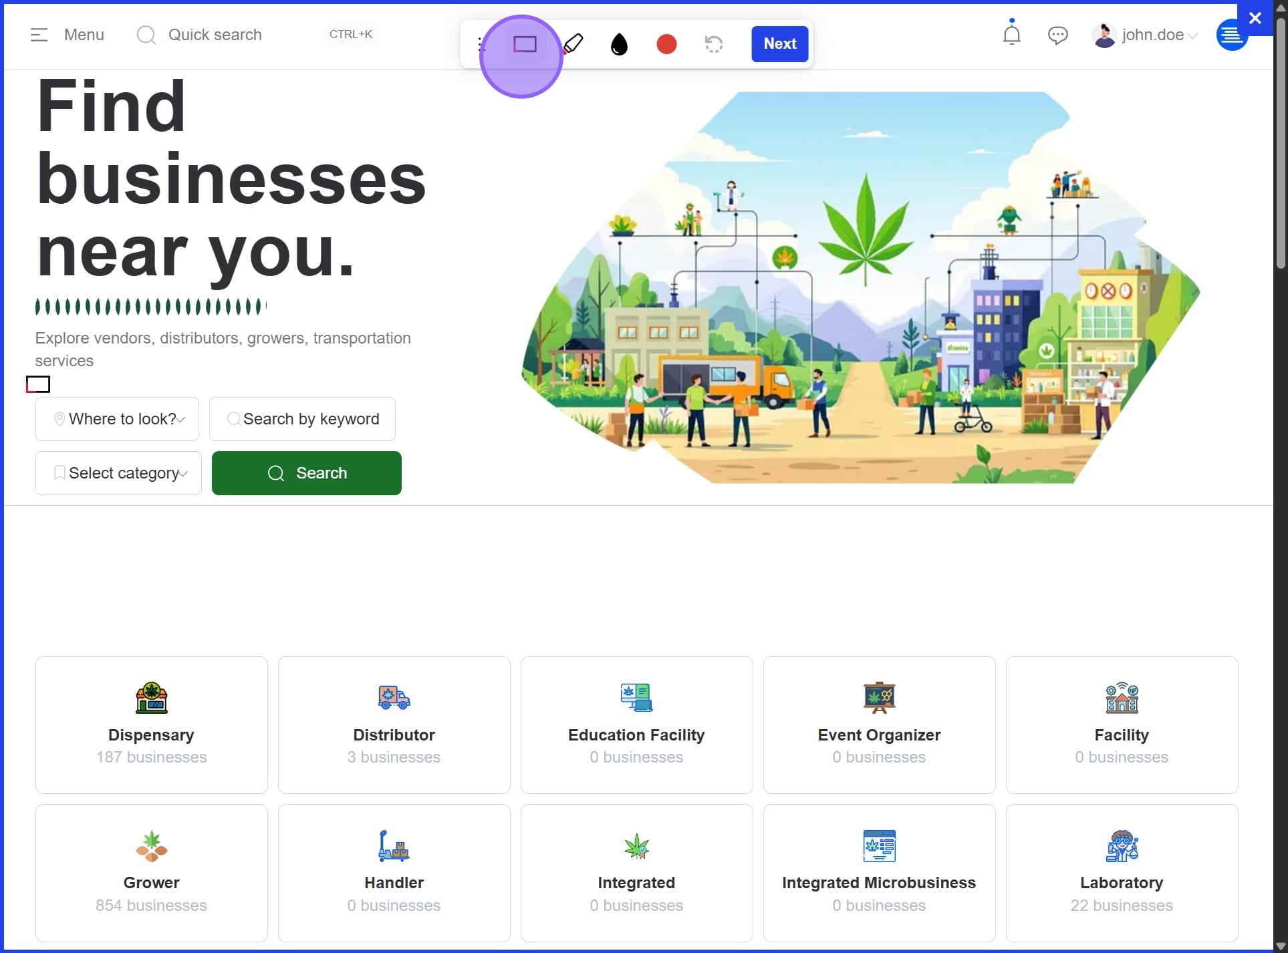1288x953 pixels.
Task: Select the highlighter marker tool
Action: [573, 44]
